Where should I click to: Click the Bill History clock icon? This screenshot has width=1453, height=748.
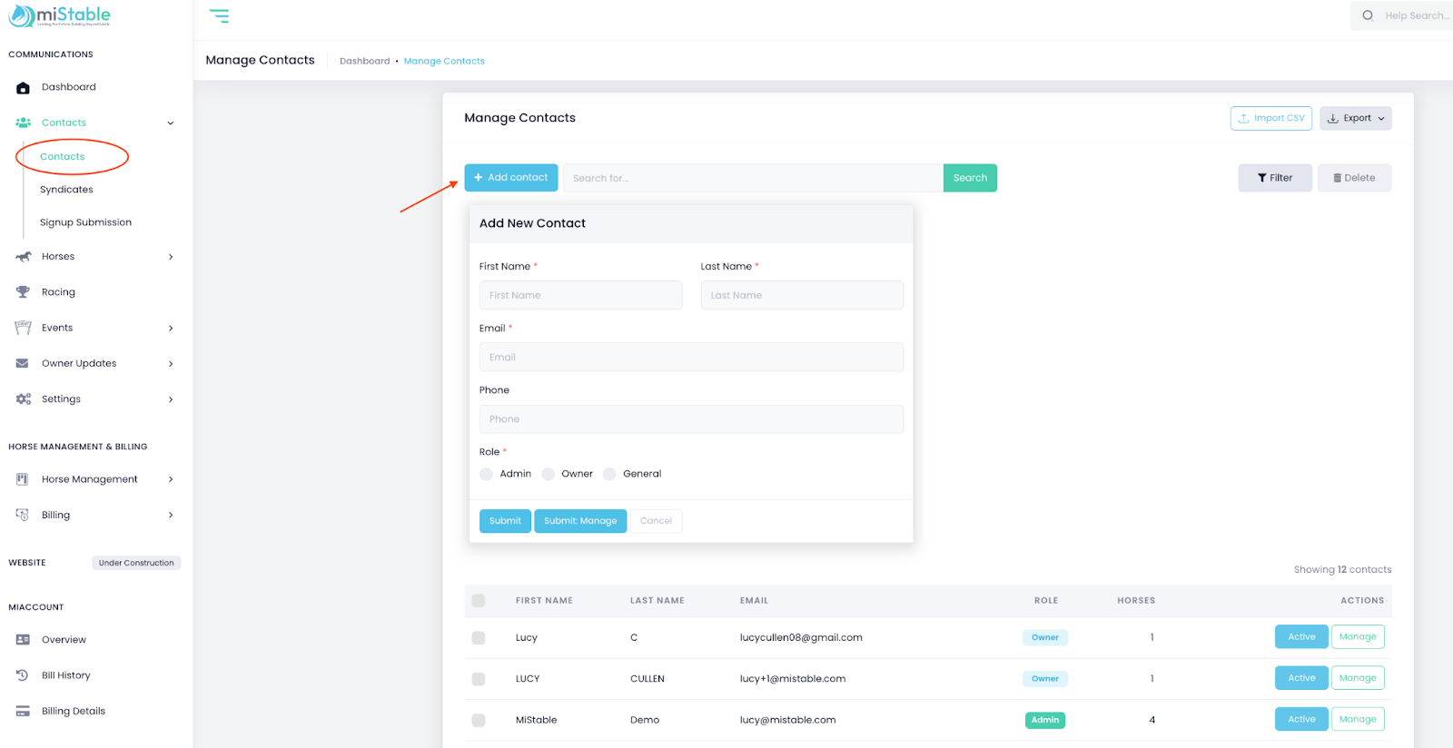click(23, 675)
